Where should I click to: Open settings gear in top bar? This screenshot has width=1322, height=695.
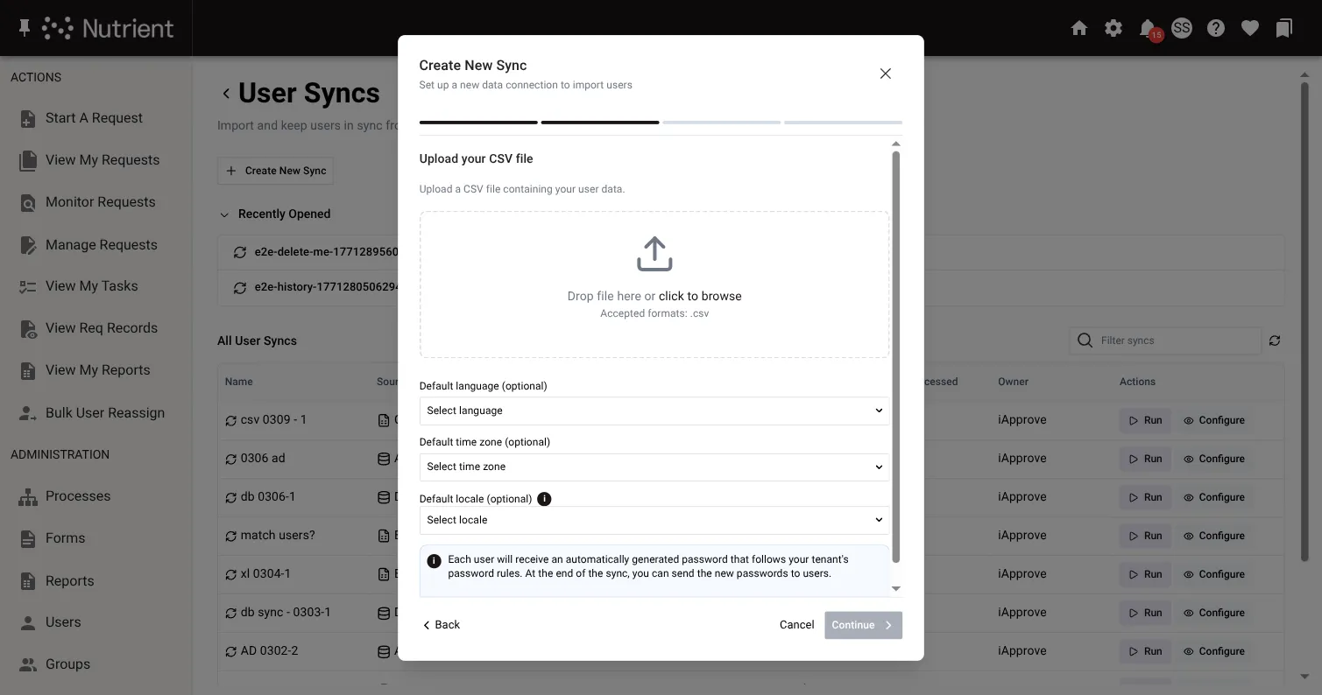pos(1113,28)
